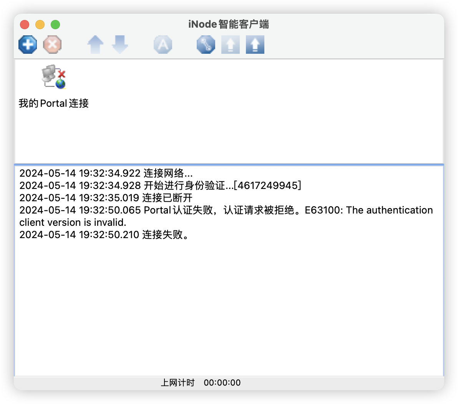
Task: Click log line '连接已断开'
Action: pyautogui.click(x=106, y=198)
